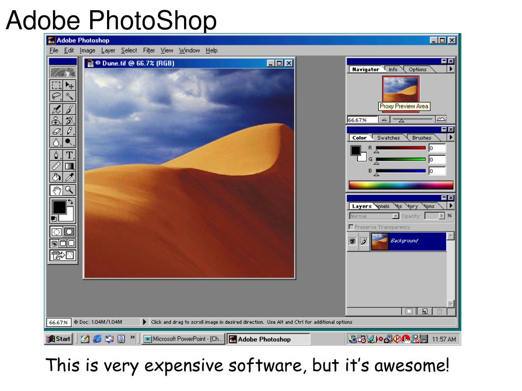Select the Eyedropper tool

tap(69, 177)
